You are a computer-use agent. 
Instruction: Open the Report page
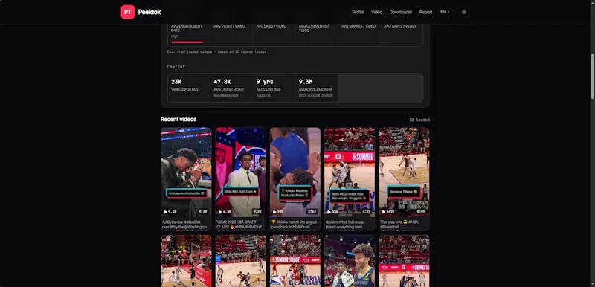[425, 12]
